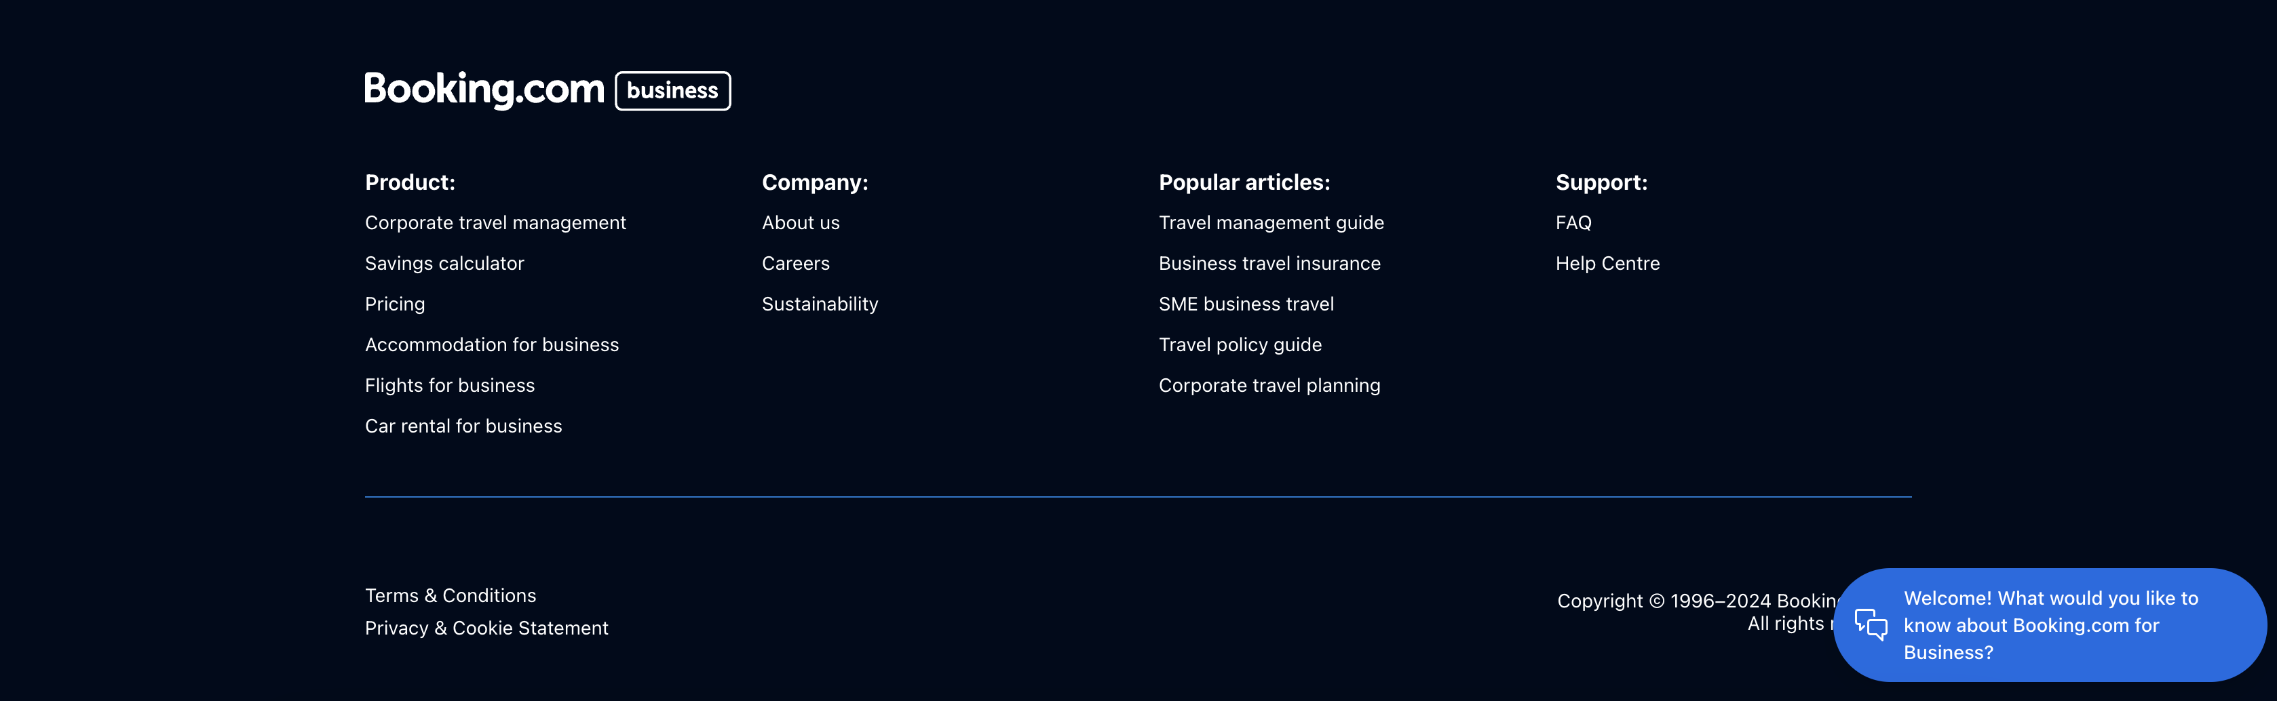Open Car rental for business

click(463, 426)
